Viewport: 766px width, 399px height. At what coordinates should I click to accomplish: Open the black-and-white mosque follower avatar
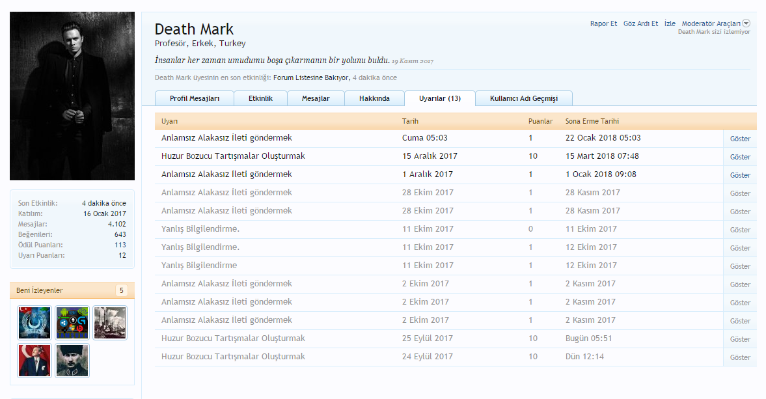(x=109, y=323)
